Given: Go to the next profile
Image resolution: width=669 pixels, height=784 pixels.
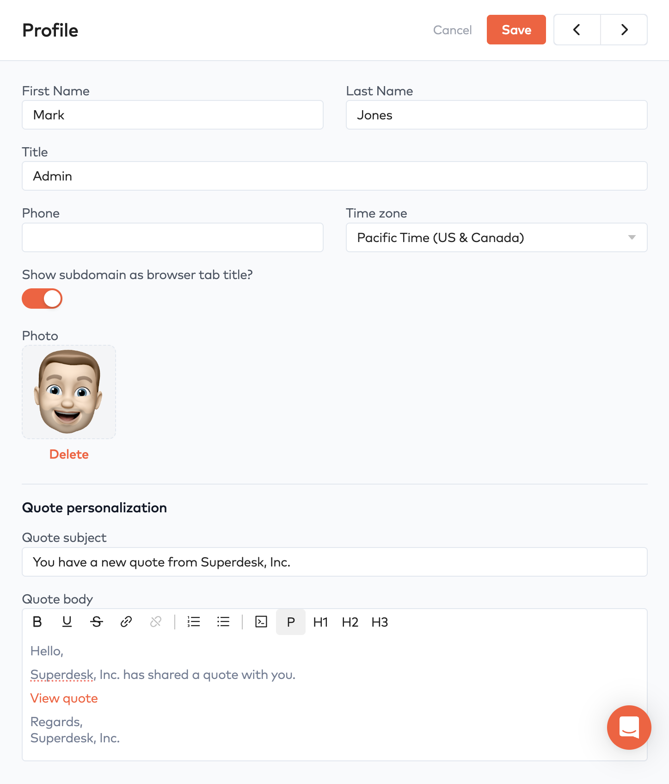Looking at the screenshot, I should (x=624, y=30).
